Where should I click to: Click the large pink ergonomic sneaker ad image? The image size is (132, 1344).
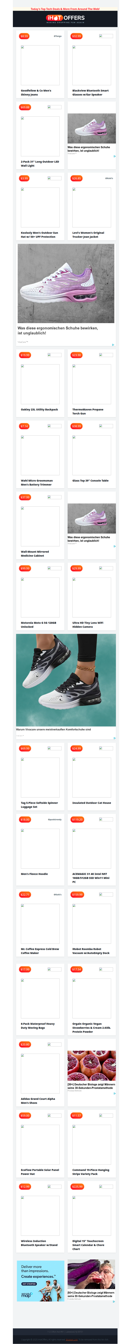click(66, 284)
